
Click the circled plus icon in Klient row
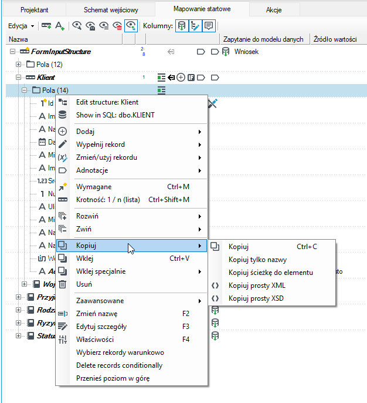(181, 78)
